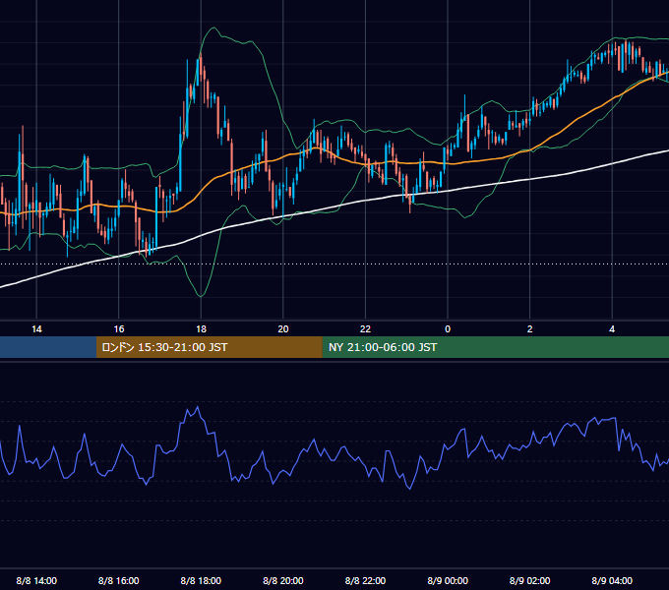Click the 8/9 02:00 time label

click(x=530, y=580)
